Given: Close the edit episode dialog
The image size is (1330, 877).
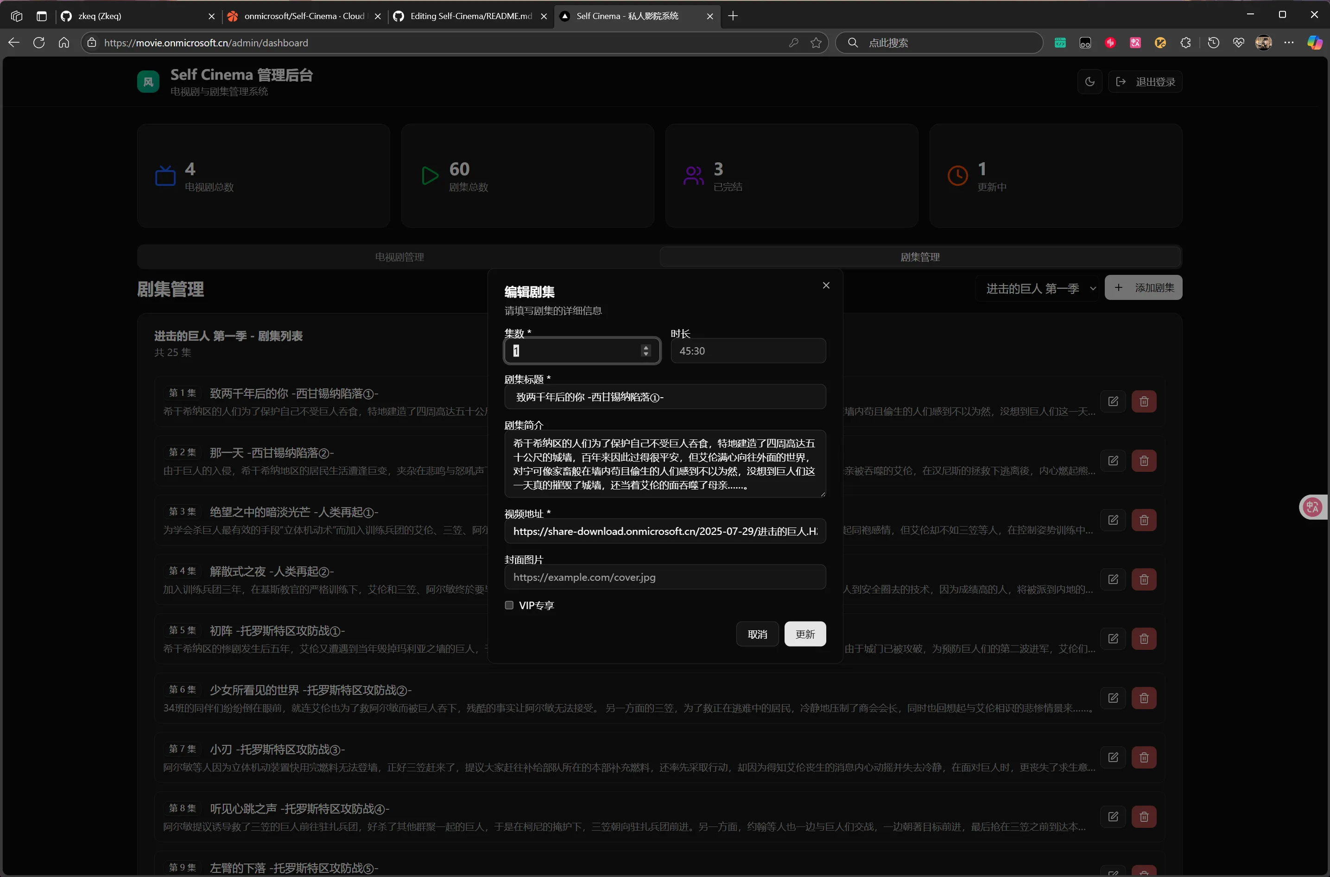Looking at the screenshot, I should pos(826,285).
